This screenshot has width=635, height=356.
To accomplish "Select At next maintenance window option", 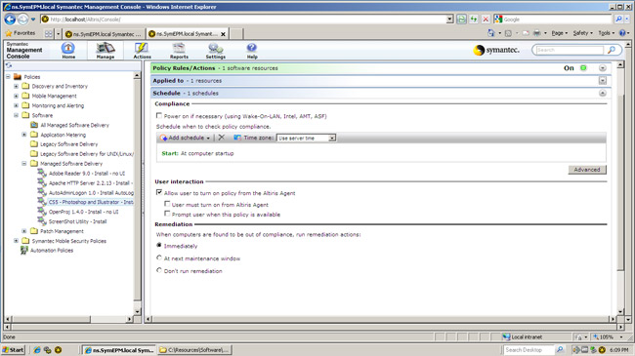I will (159, 257).
